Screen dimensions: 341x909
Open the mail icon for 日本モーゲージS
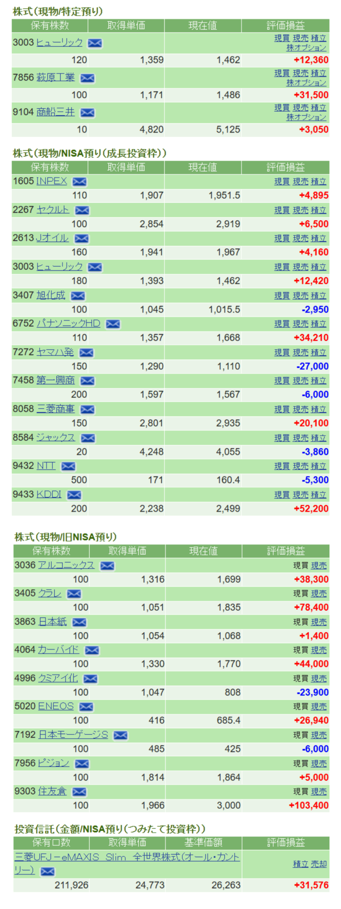click(120, 735)
